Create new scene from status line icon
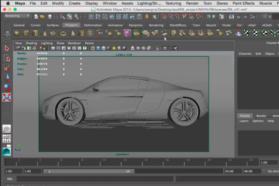Screen dimensions: 279x186 (36, 17)
